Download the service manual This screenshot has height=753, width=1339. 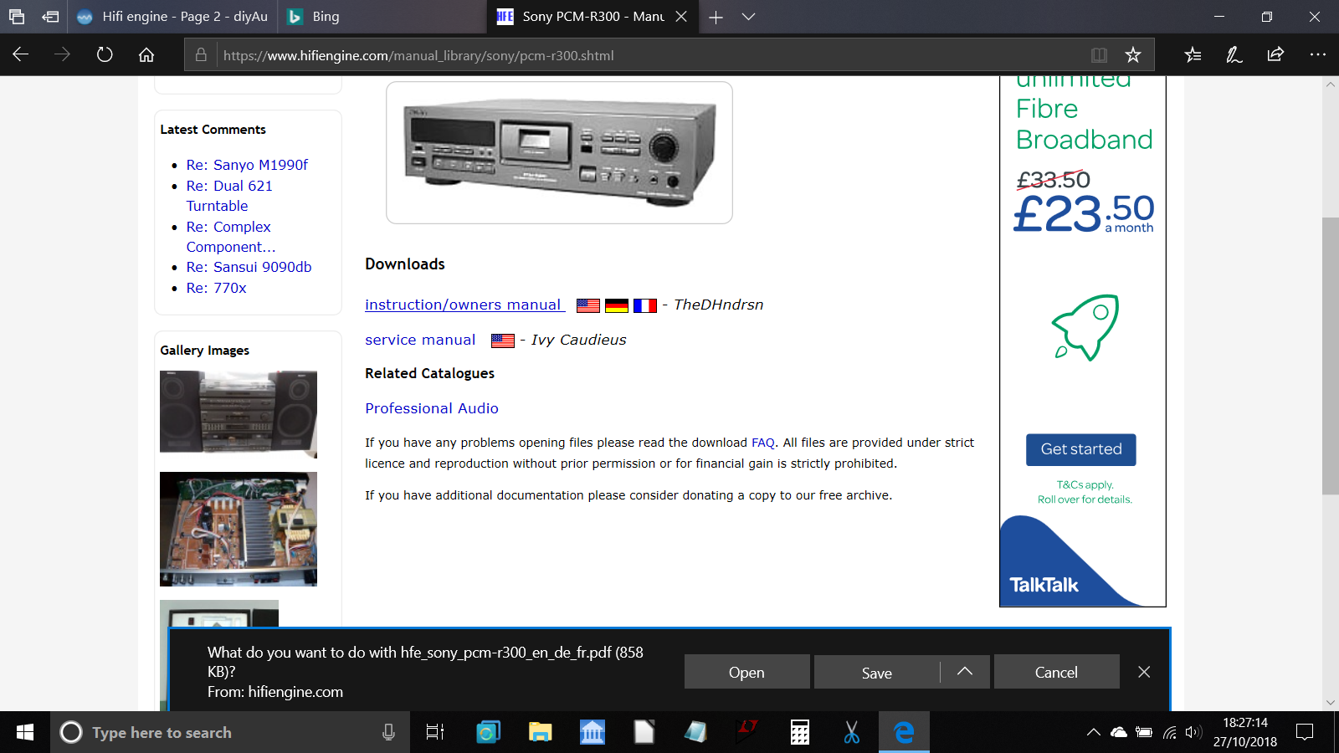420,340
